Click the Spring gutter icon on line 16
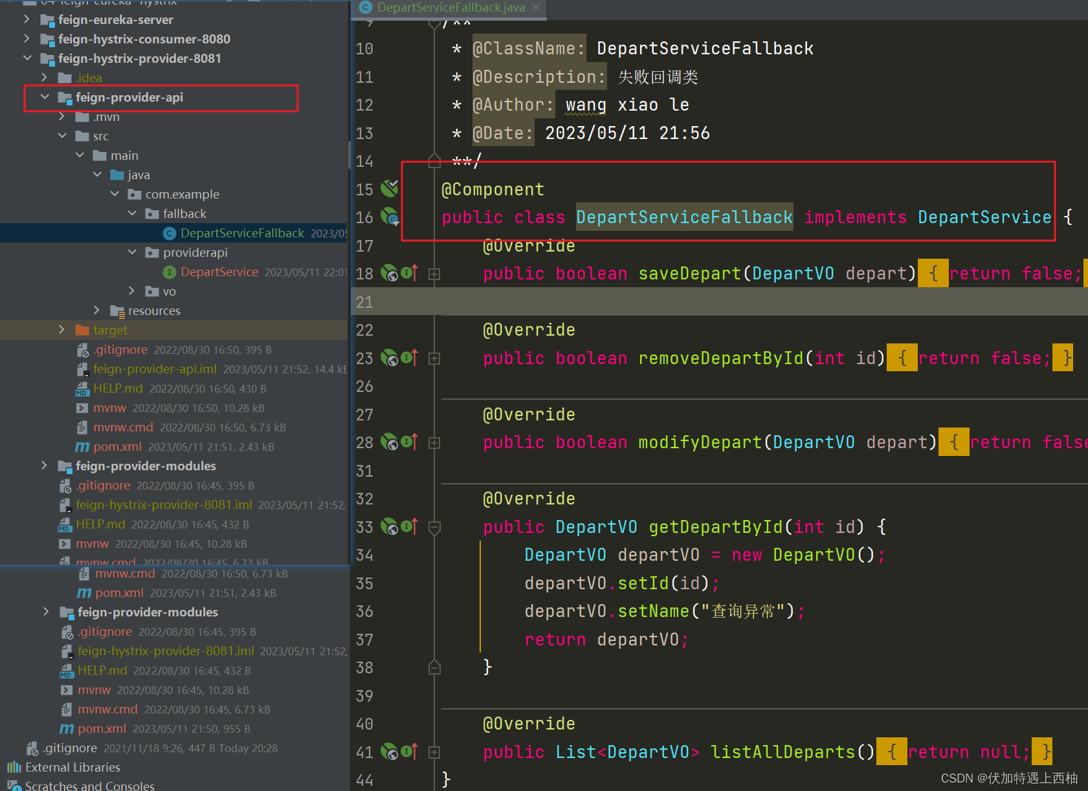Viewport: 1088px width, 791px height. tap(390, 217)
